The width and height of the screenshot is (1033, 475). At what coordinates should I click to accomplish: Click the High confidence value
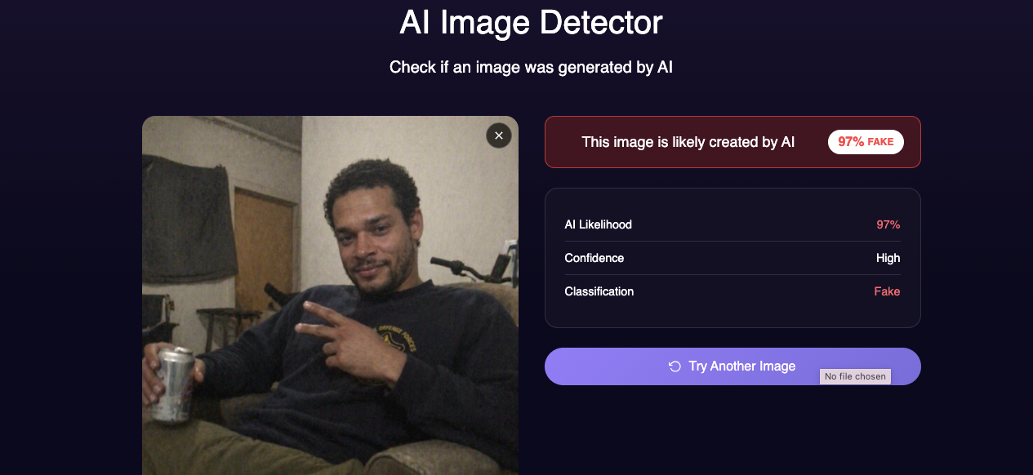click(x=888, y=258)
